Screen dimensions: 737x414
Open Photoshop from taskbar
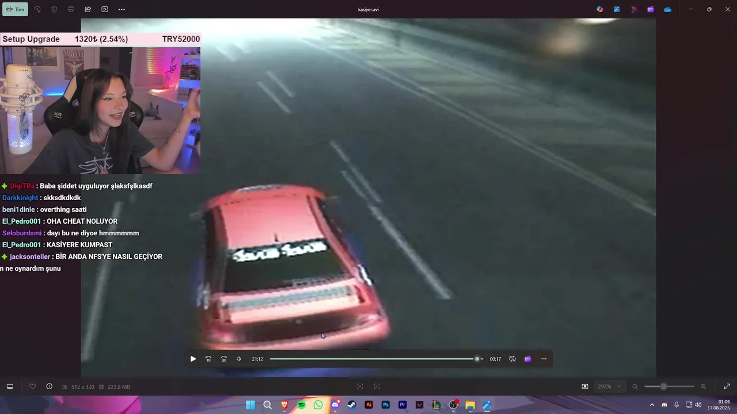coord(386,405)
